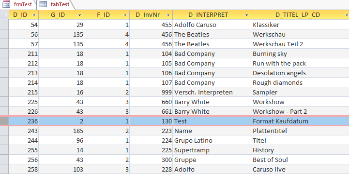The image size is (349, 174).
Task: Click the cell 'Klassiker'
Action: point(300,25)
